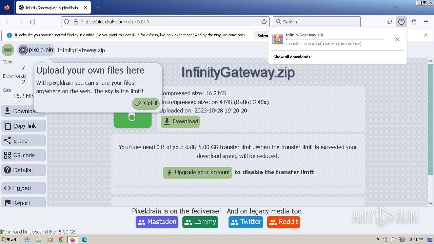Show hidden system tray icons
Image resolution: width=434 pixels, height=244 pixels.
(378, 240)
